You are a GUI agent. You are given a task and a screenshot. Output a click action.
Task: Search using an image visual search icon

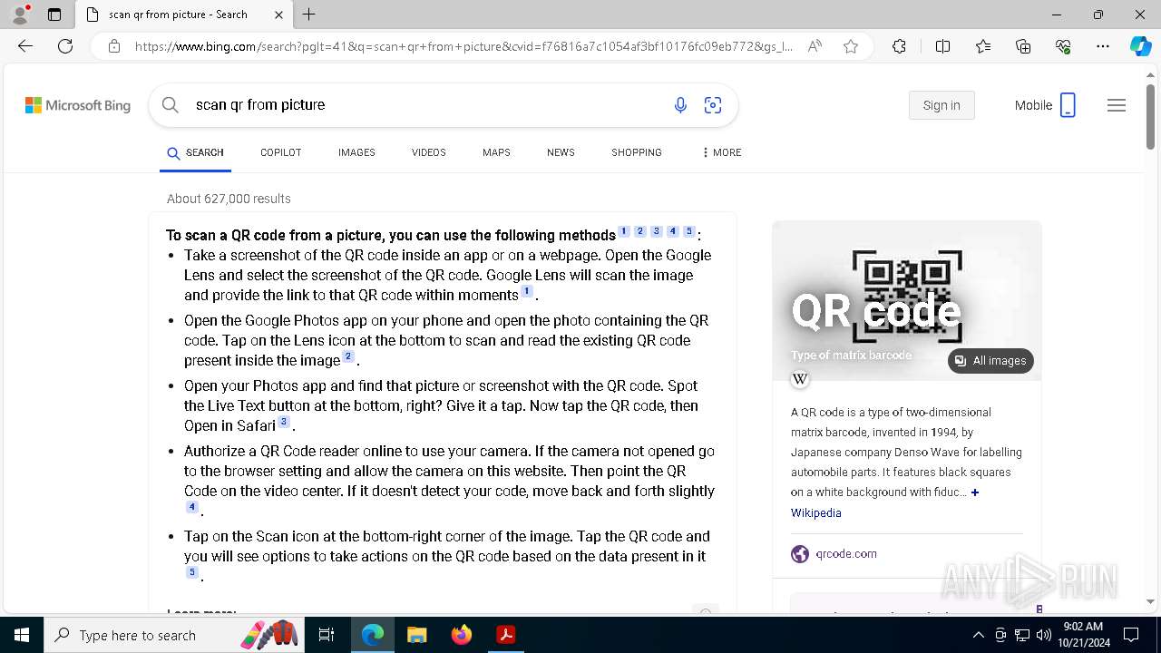713,105
